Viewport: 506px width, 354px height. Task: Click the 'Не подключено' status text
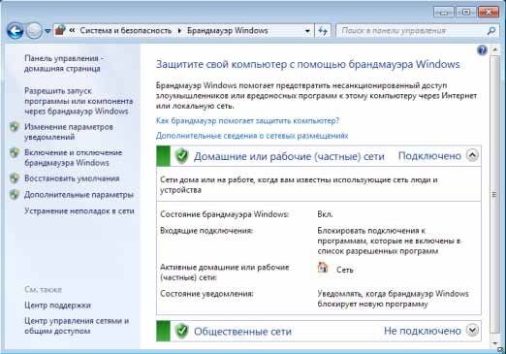[x=423, y=331]
